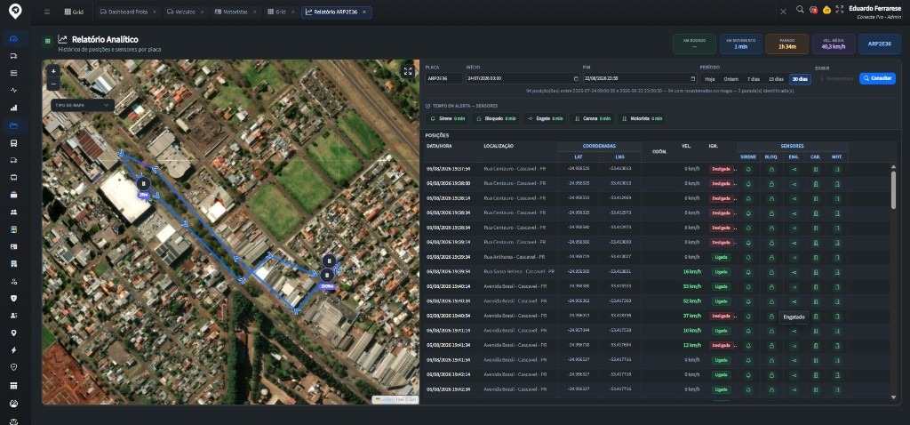Viewport: 910px width, 425px height.
Task: Toggle the Bloqueio sensor chip
Action: pyautogui.click(x=496, y=118)
